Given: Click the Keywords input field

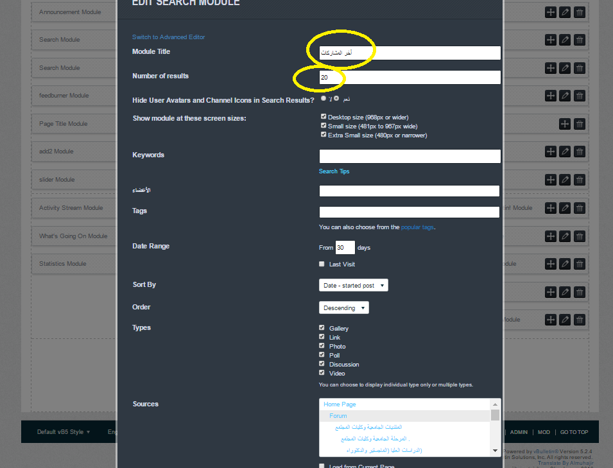Looking at the screenshot, I should pyautogui.click(x=410, y=156).
